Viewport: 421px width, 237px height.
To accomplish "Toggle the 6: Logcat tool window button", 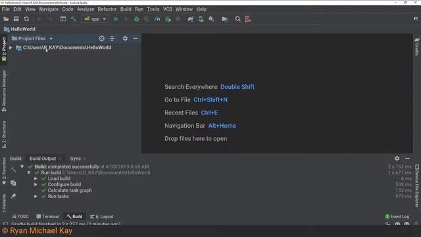I will [101, 217].
